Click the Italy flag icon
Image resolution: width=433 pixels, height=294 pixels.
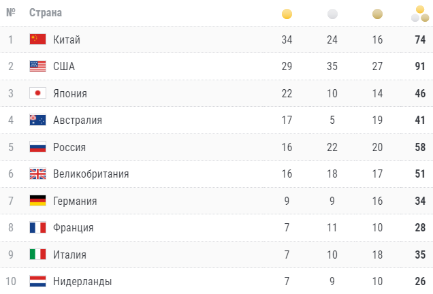tap(37, 255)
